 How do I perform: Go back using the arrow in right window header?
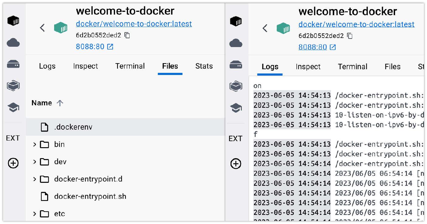(x=265, y=28)
